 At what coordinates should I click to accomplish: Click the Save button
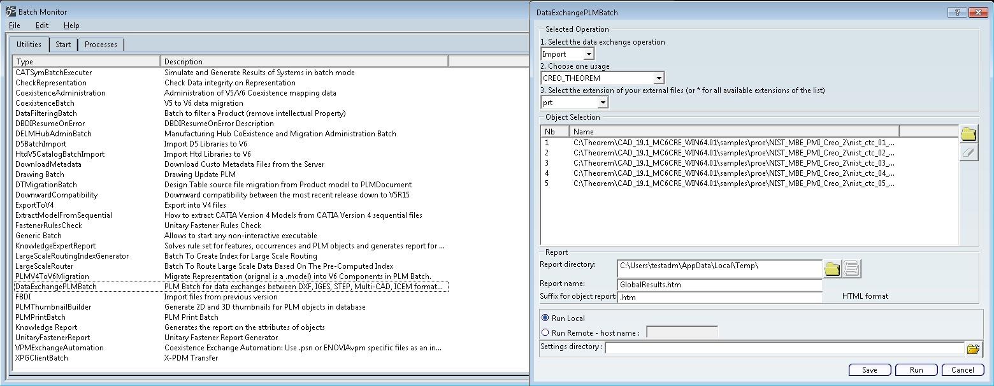pyautogui.click(x=869, y=370)
